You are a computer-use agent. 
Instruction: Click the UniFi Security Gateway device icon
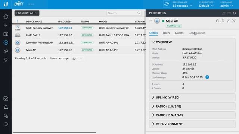[x=18, y=28]
